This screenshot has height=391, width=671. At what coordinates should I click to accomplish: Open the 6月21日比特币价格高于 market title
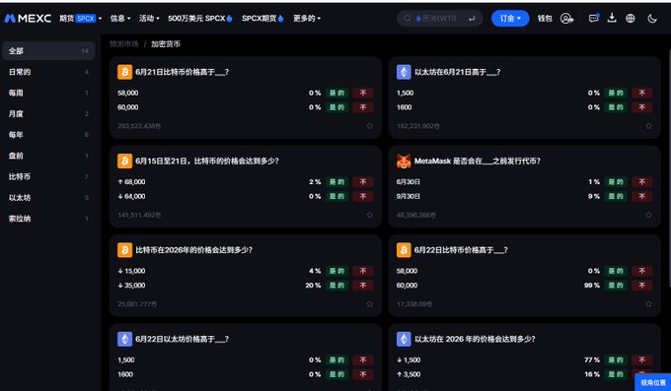tap(183, 72)
